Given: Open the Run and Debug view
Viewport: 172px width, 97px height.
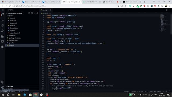Looking at the screenshot, I should coord(3,31).
